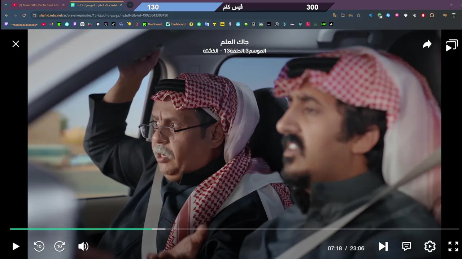Jump to the next episode
The image size is (462, 259).
[x=383, y=246]
